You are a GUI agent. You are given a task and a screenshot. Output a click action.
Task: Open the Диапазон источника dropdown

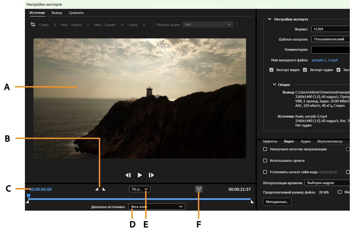[157, 207]
